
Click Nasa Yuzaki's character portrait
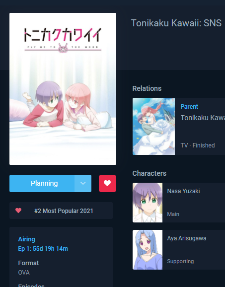pos(148,203)
